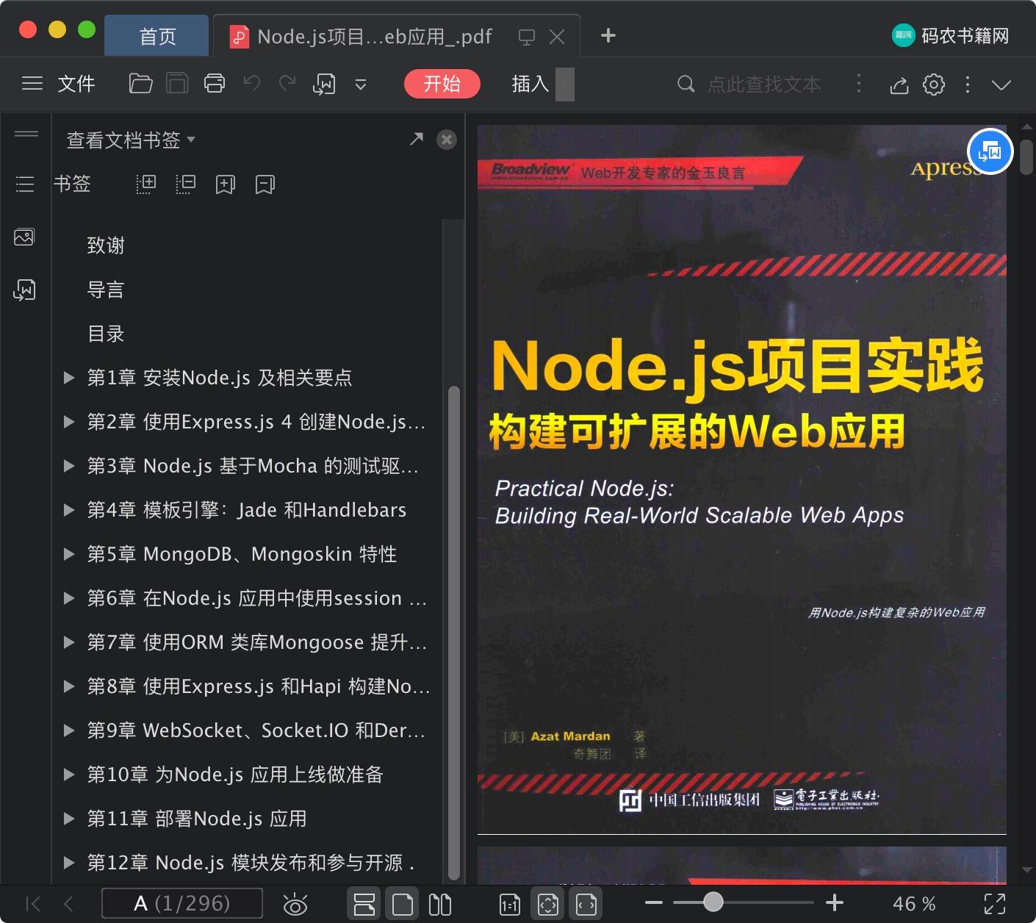Open 第8章 使用Express.js 和Hapi bookmark text
The width and height of the screenshot is (1036, 923).
click(258, 686)
